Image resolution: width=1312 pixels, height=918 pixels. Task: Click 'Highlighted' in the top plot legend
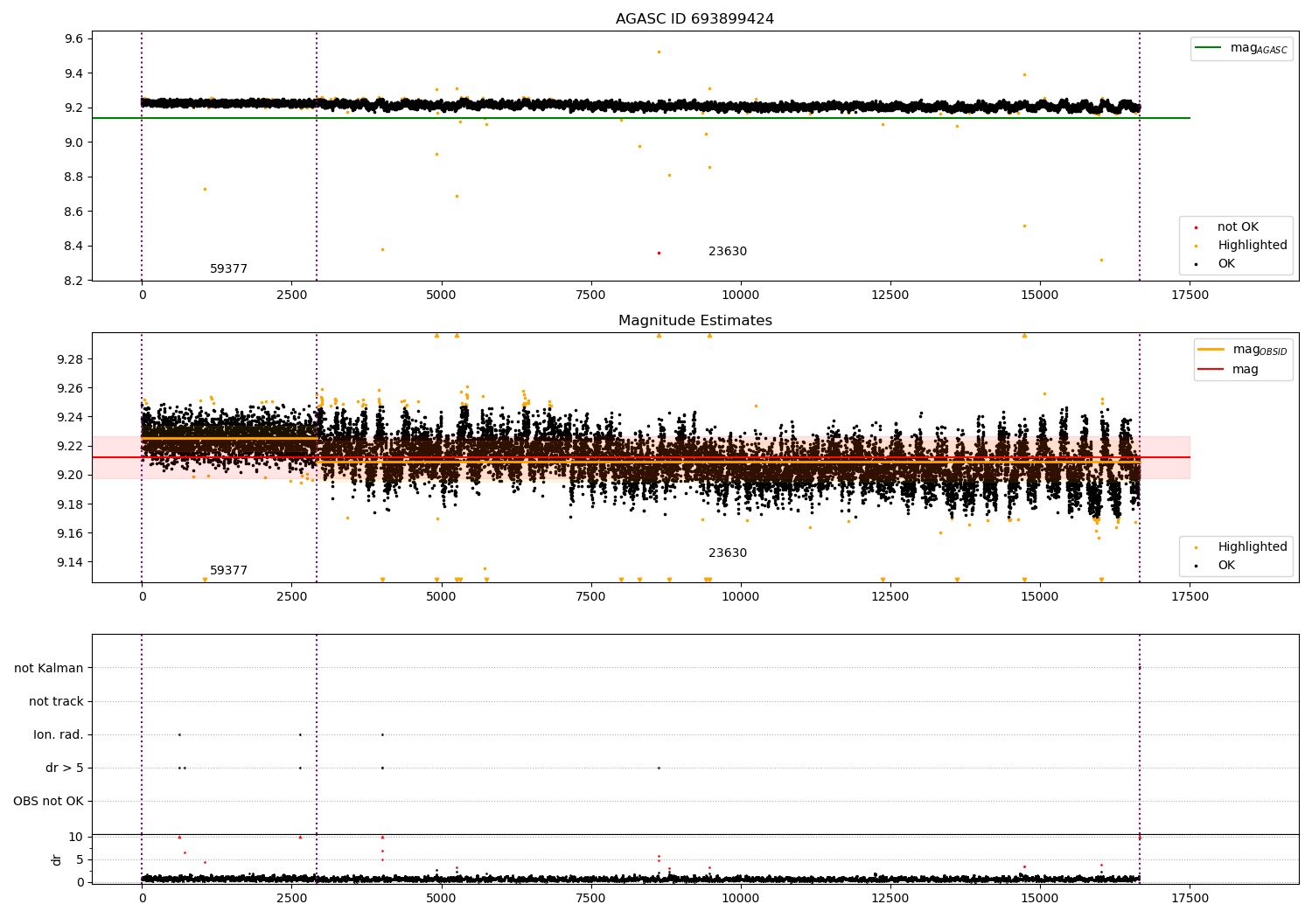[x=1252, y=246]
